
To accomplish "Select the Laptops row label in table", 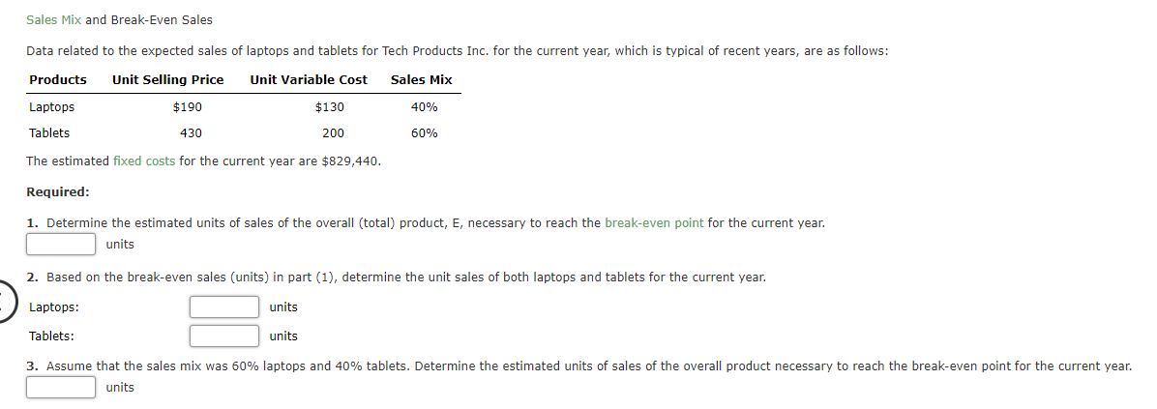I will coord(51,107).
